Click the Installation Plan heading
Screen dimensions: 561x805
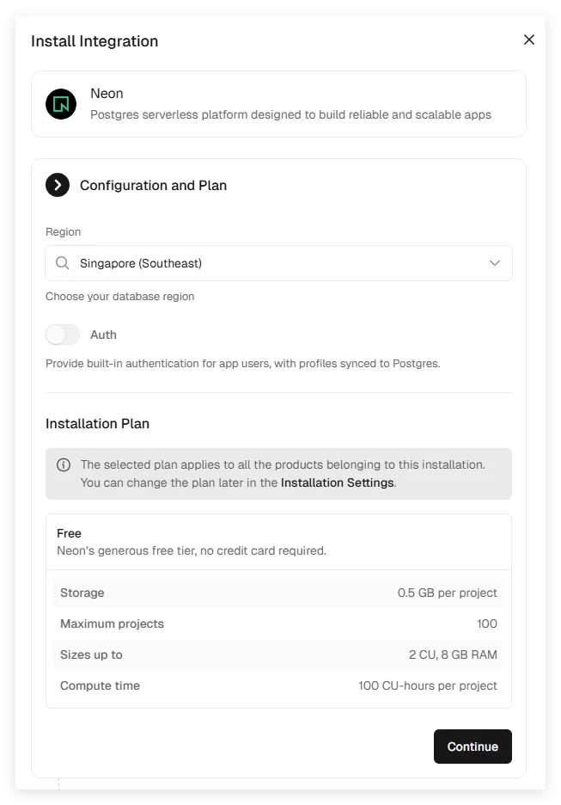[97, 423]
